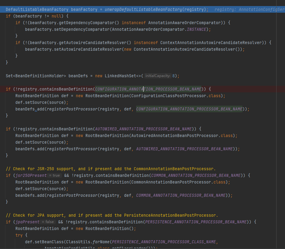Screen dimensions: 285x249
Task: Click the jsr250Present variable
Action: [x=31, y=176]
